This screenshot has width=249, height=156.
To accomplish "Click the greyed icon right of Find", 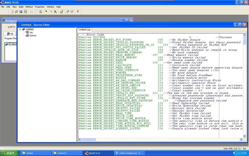I will (x=51, y=12).
